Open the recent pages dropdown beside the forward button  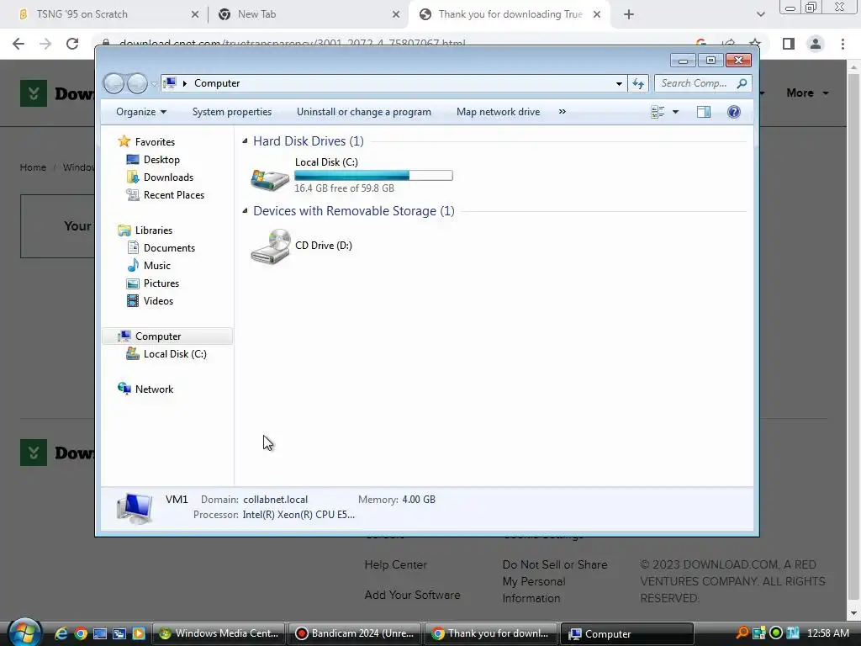154,83
